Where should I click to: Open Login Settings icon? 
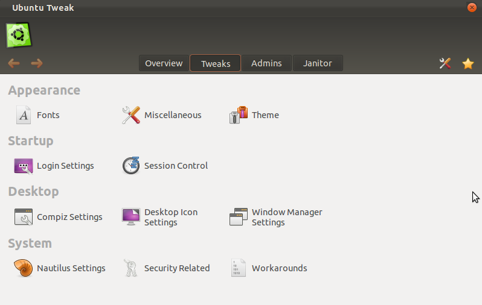point(24,166)
